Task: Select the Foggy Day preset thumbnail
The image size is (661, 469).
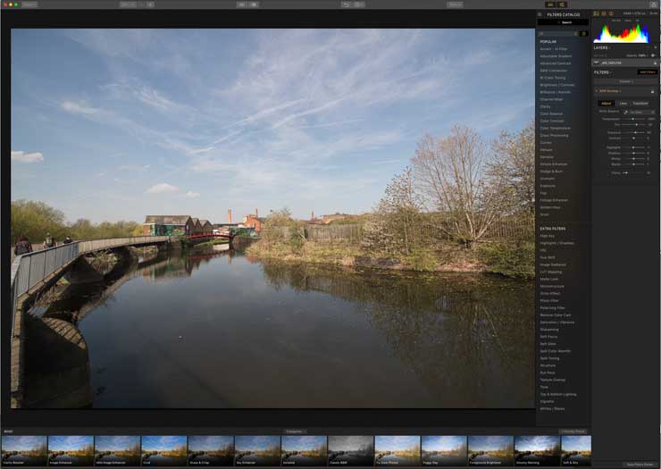Action: (444, 451)
